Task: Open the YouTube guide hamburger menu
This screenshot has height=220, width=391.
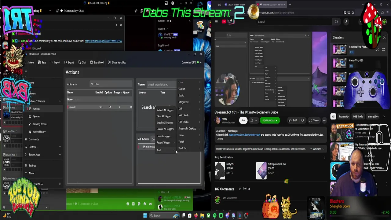Action: [216, 22]
